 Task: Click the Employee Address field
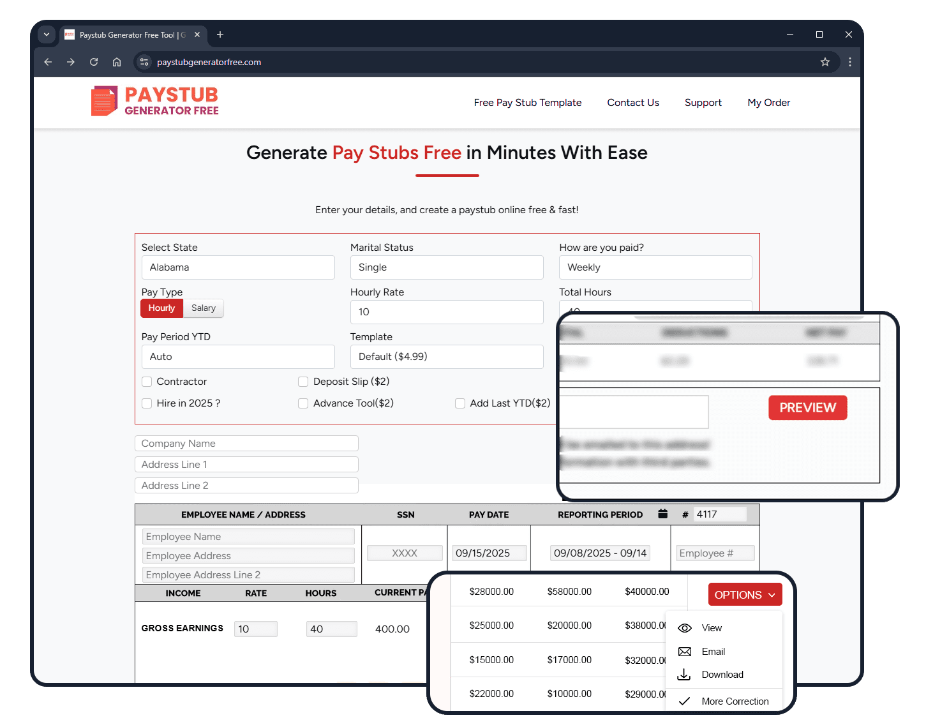click(x=248, y=556)
